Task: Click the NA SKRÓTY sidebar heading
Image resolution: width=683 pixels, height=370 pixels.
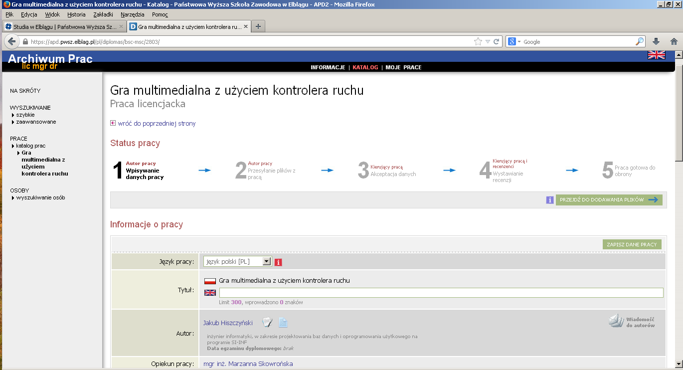Action: [x=25, y=91]
